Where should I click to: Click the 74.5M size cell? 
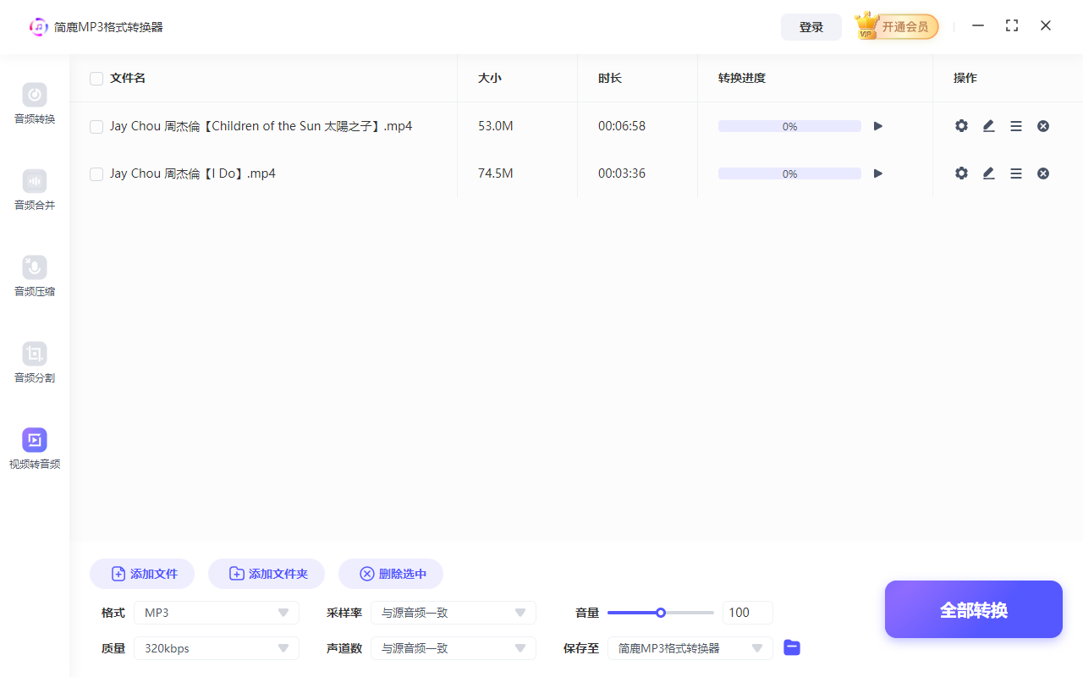point(496,173)
